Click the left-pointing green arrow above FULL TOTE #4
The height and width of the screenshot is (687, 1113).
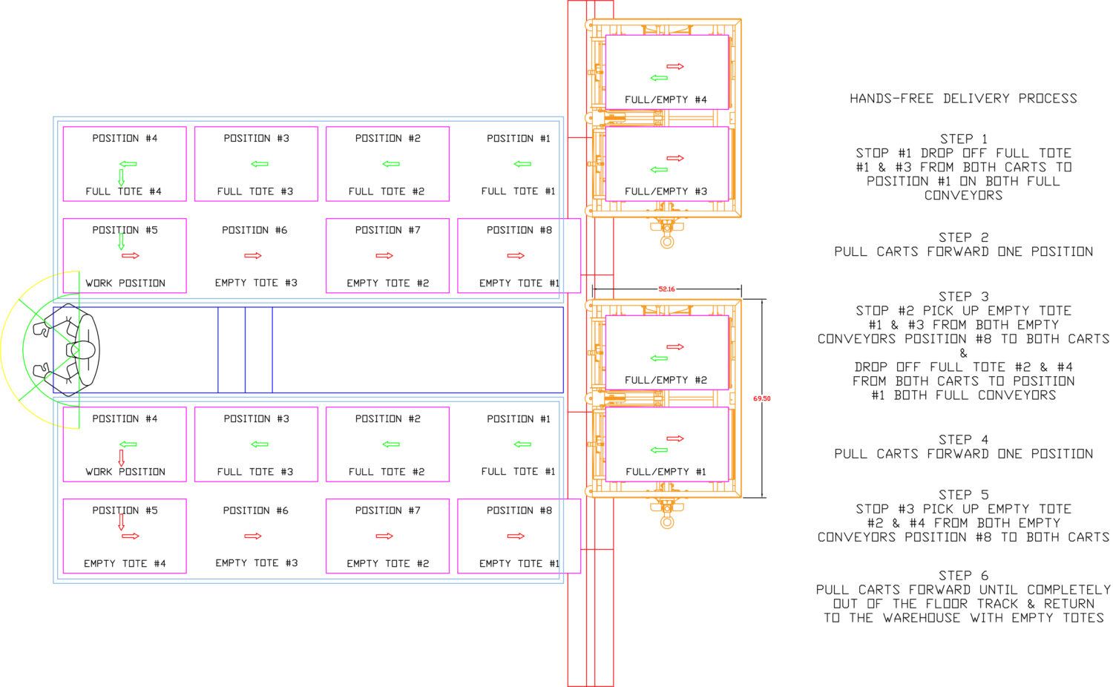click(128, 164)
